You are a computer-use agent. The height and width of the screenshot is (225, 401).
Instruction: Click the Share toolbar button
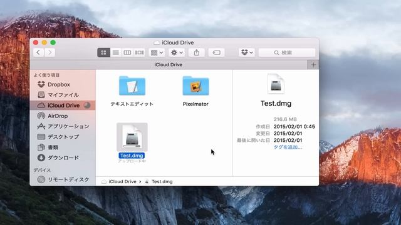coord(196,52)
